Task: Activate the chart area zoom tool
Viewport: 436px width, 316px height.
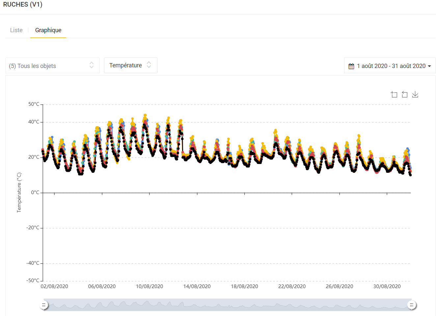Action: click(394, 95)
